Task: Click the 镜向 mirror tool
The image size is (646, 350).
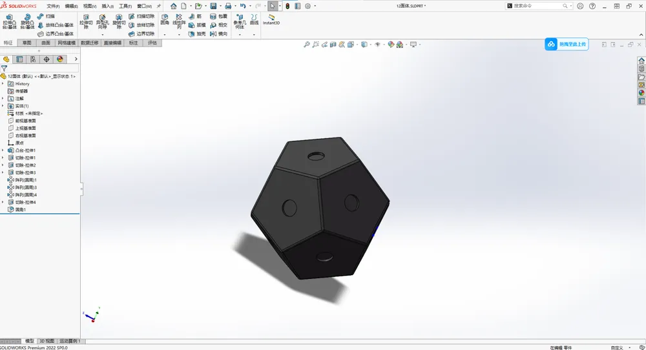Action: 219,34
